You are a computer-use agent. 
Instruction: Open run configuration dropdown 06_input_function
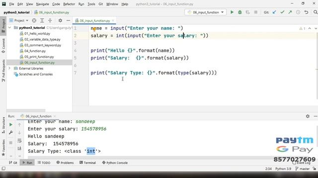[205, 12]
